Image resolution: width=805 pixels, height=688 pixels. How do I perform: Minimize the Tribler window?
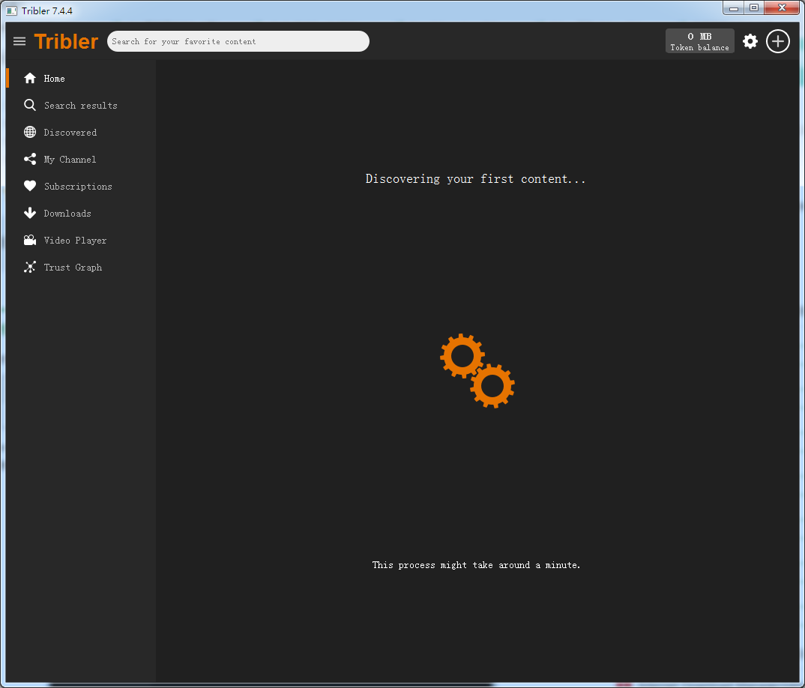[x=734, y=8]
